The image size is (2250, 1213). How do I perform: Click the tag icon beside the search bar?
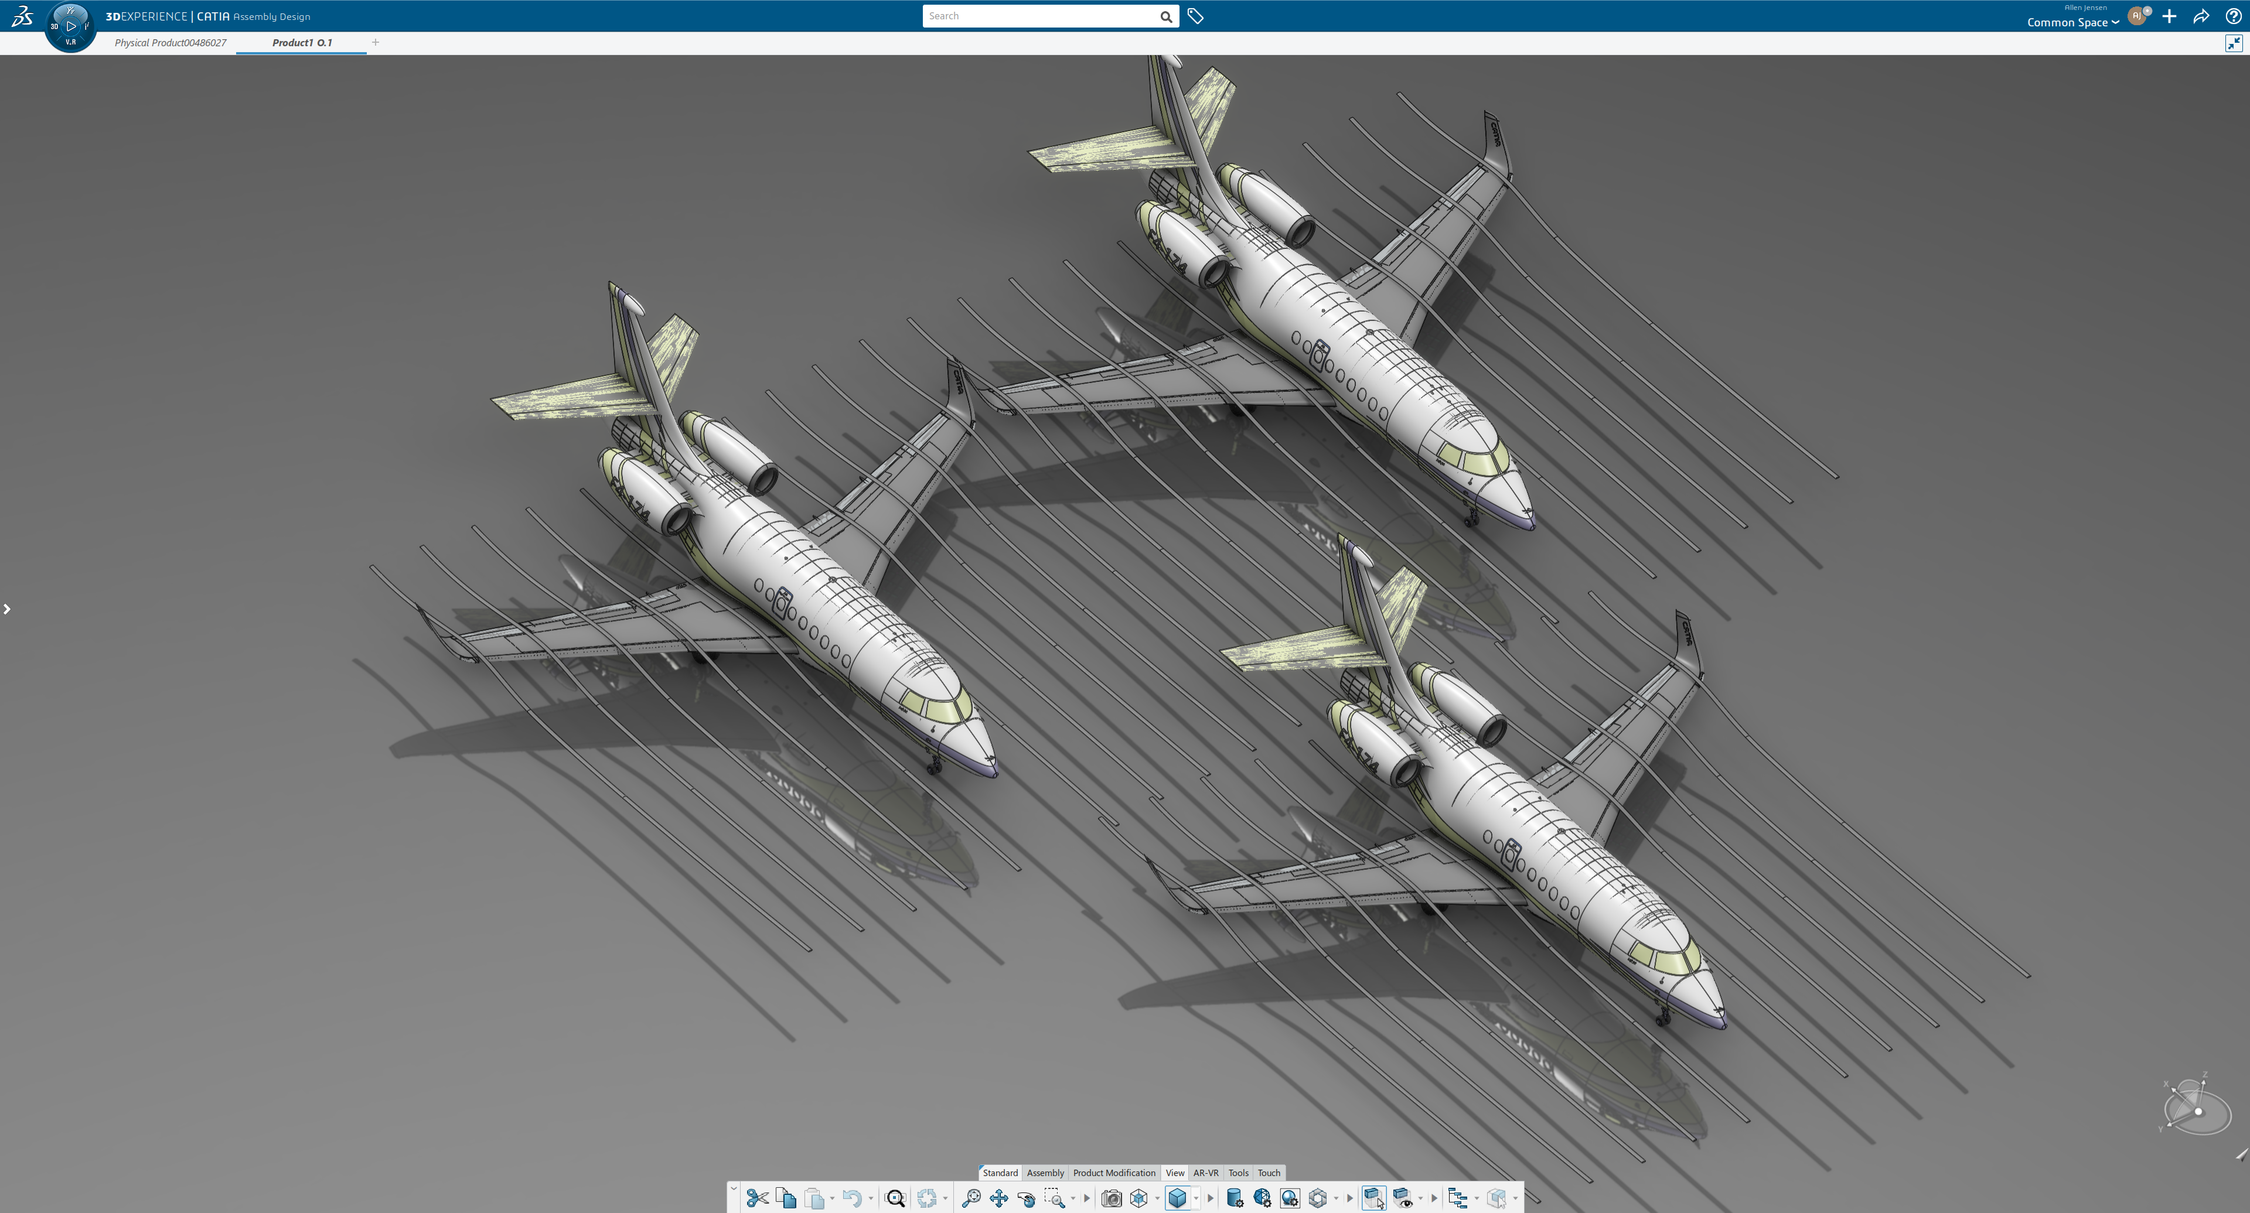[x=1196, y=16]
